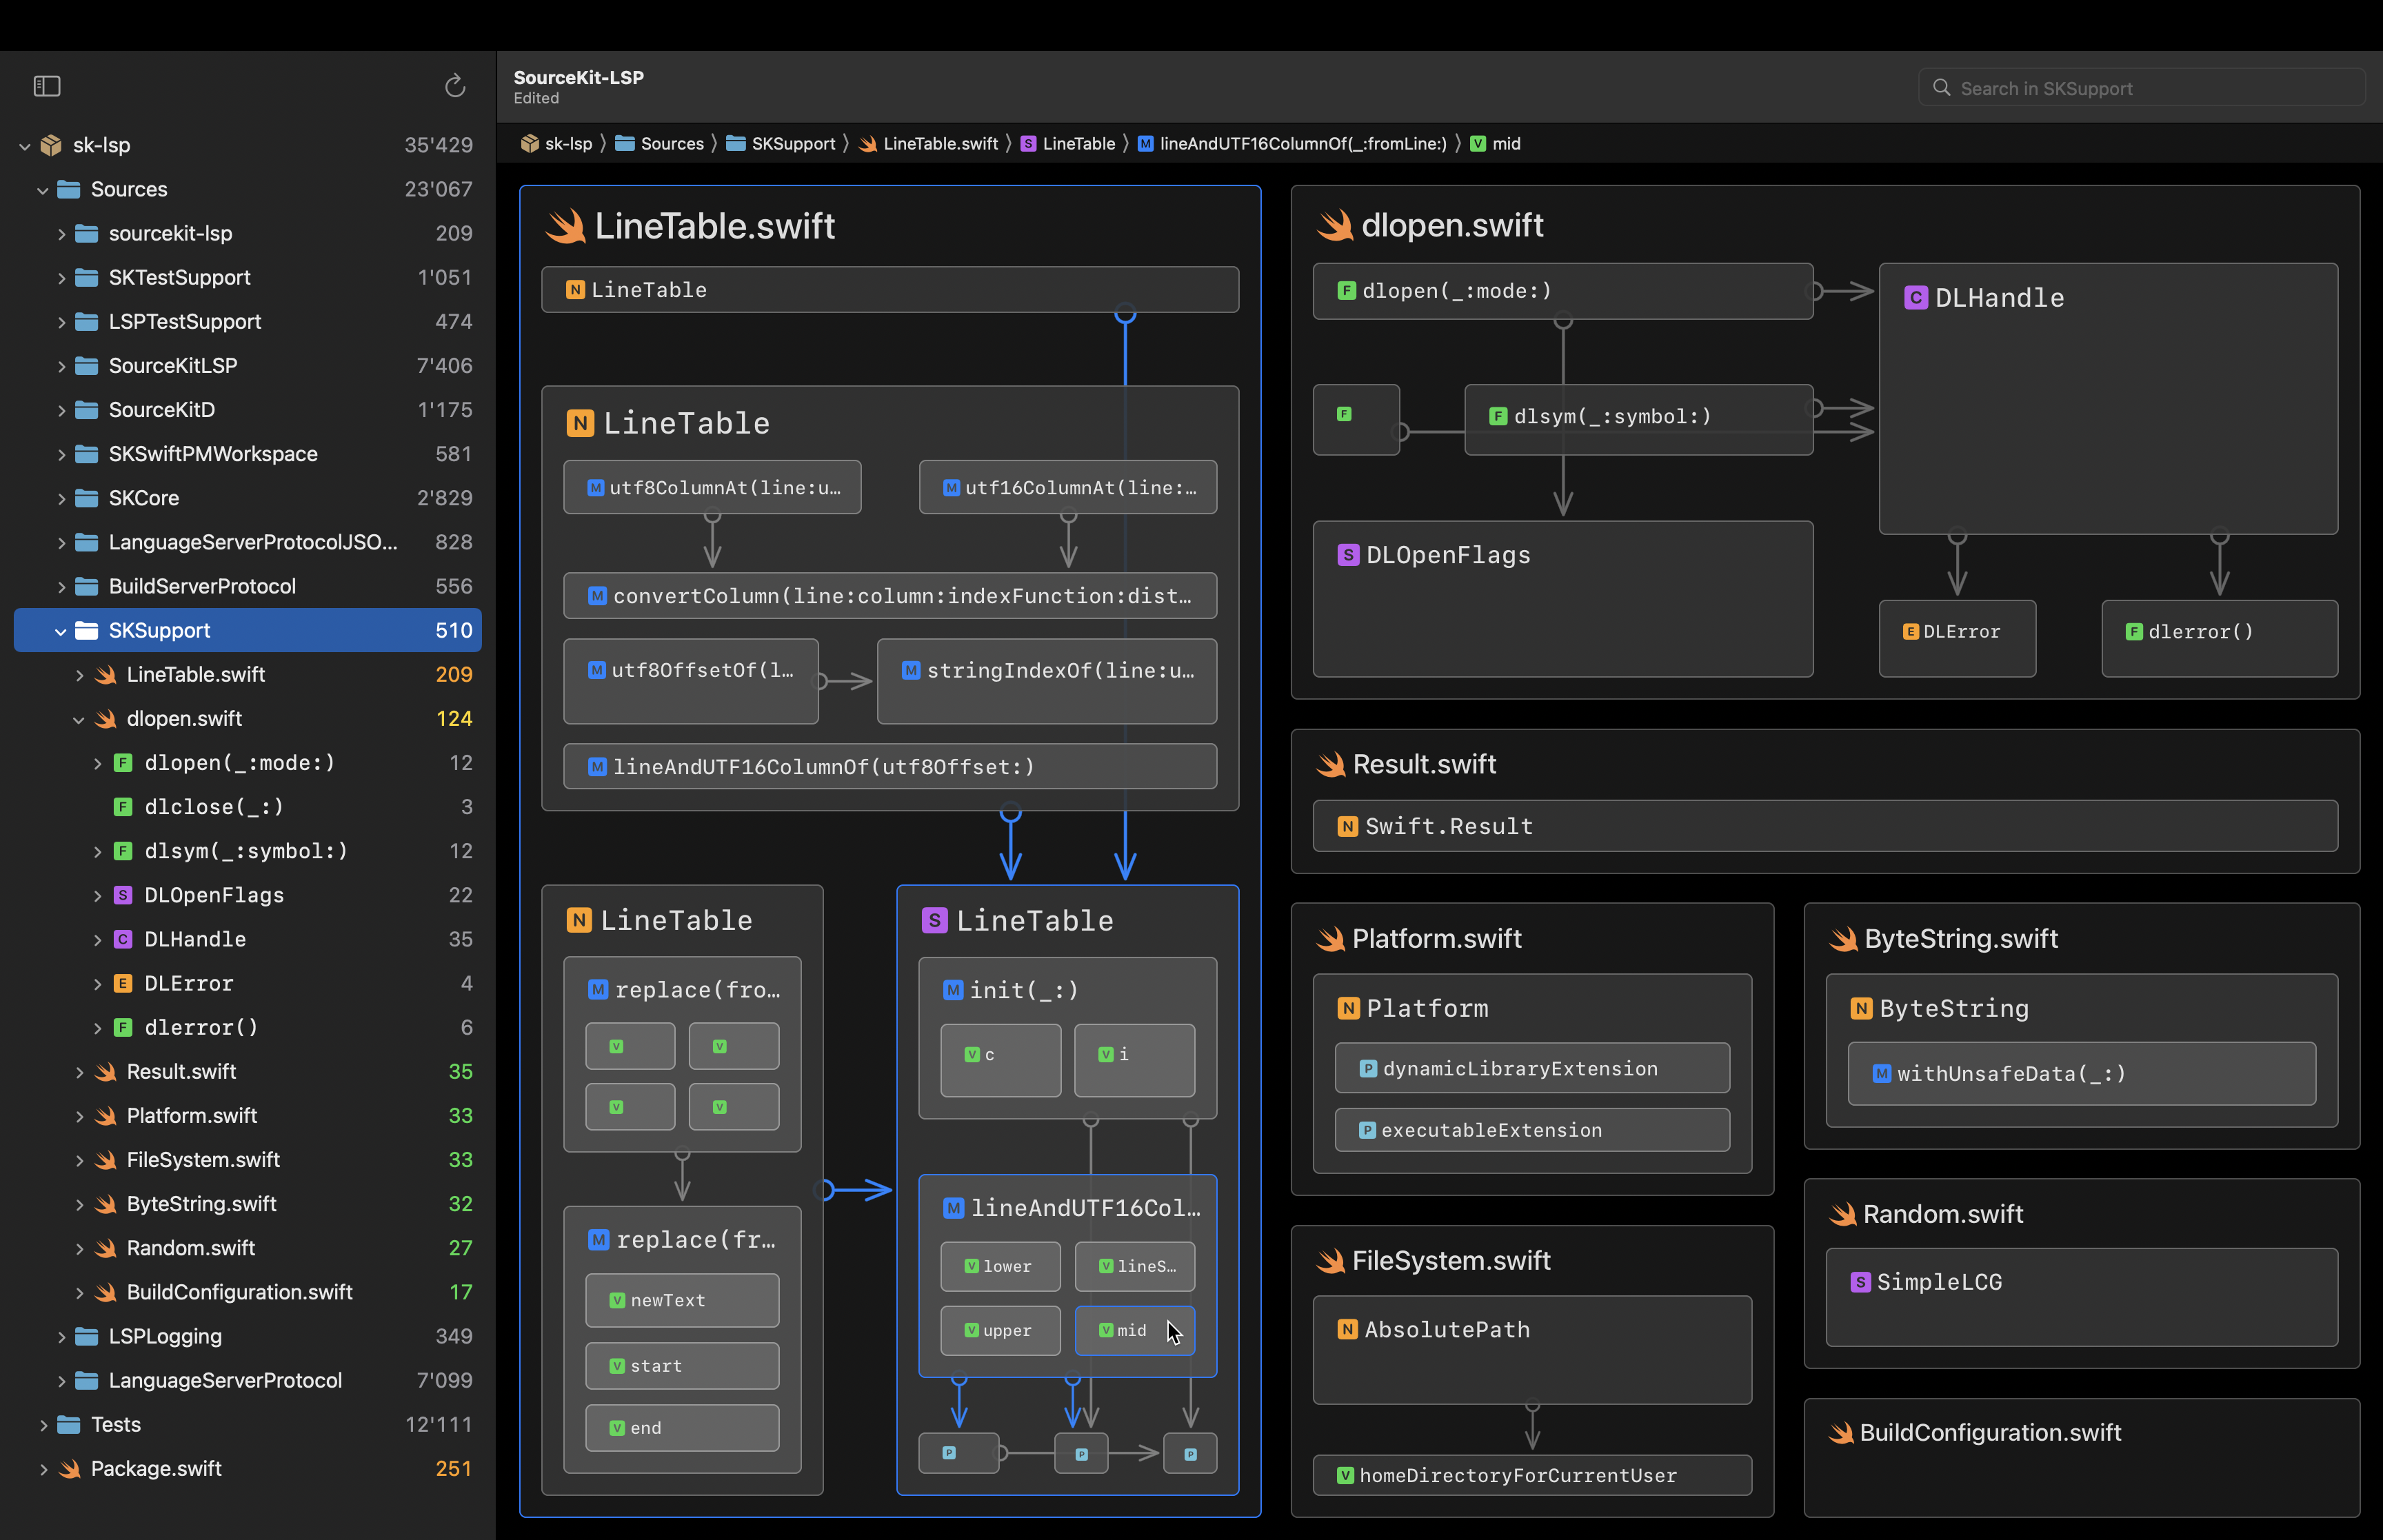Collapse dlopen.swift in sidebar
The width and height of the screenshot is (2383, 1540).
point(79,719)
